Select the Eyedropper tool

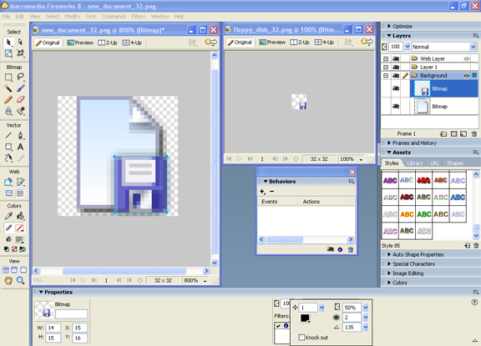(x=8, y=216)
